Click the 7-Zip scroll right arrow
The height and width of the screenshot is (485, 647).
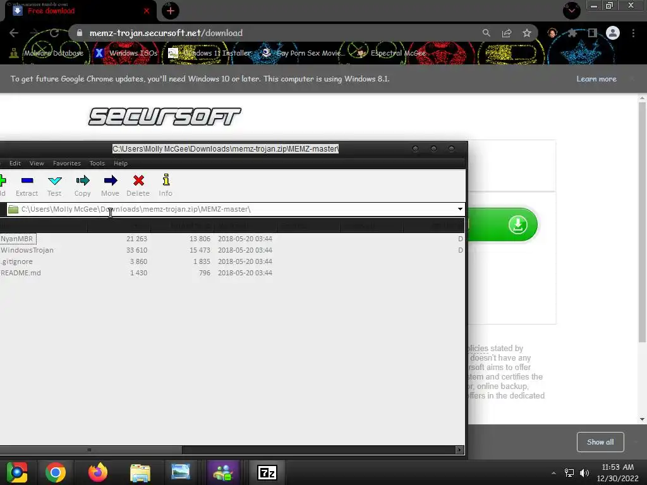(460, 450)
